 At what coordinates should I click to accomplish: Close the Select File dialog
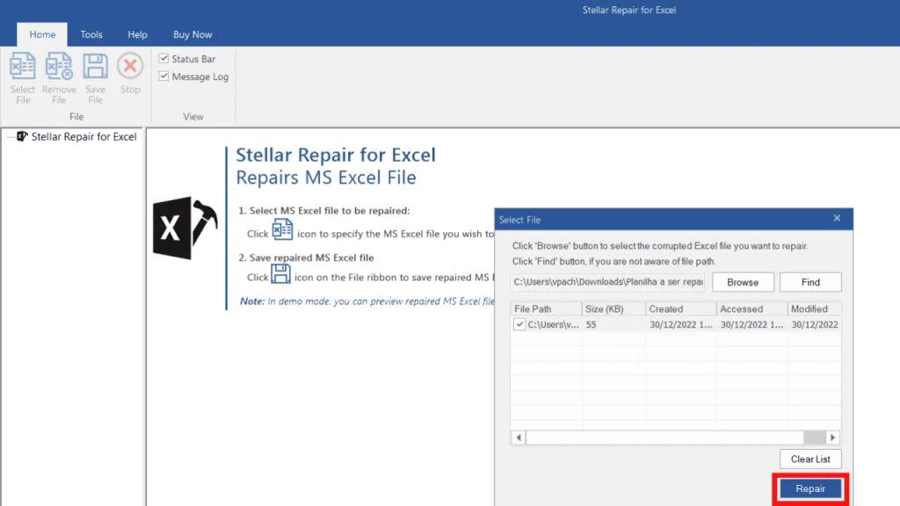pyautogui.click(x=837, y=219)
